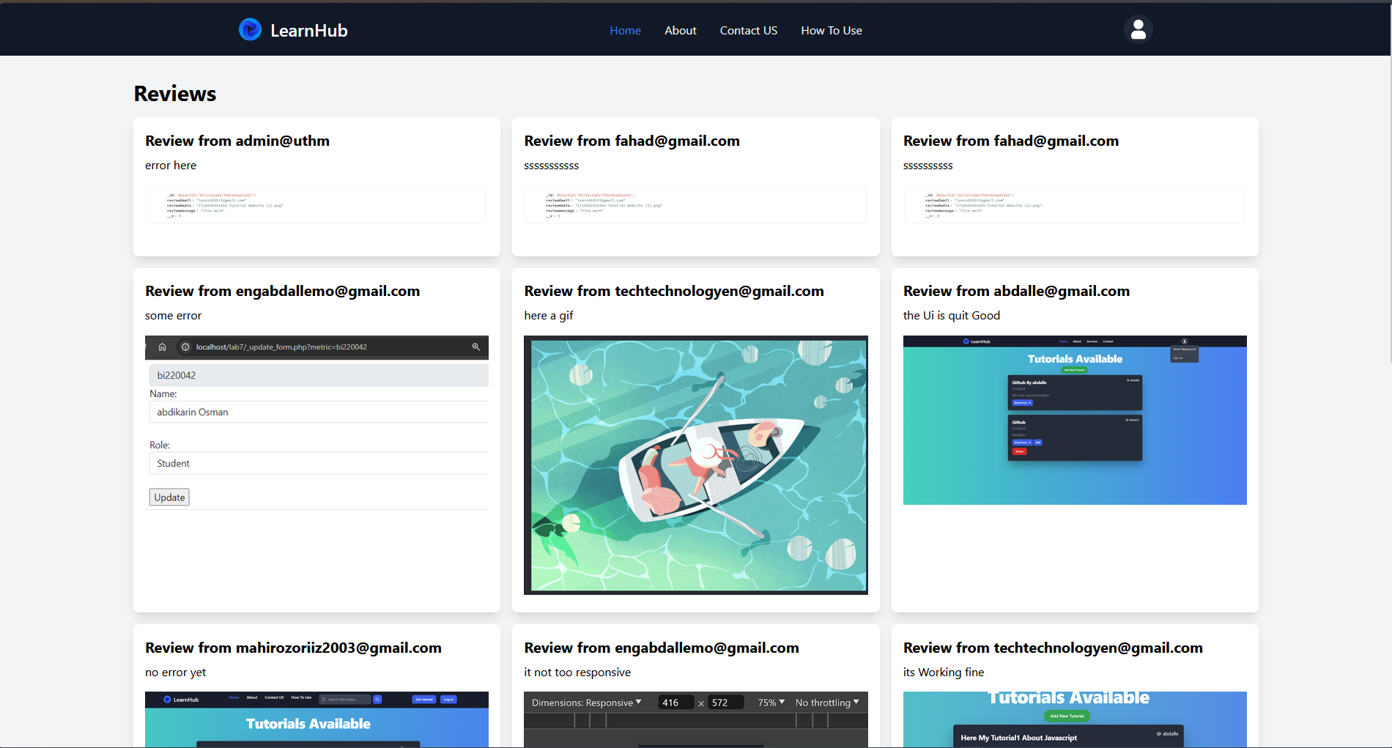
Task: Open the 75% zoom level dropdown
Action: click(x=771, y=702)
